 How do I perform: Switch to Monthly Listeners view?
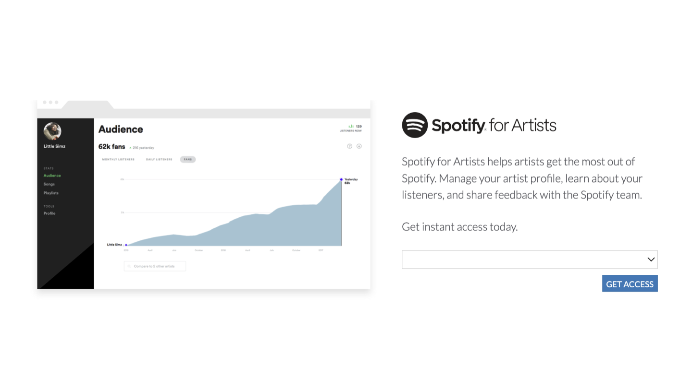pos(118,159)
